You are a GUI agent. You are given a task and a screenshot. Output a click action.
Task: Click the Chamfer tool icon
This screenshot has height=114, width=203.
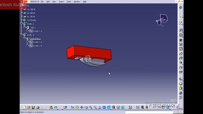click(181, 84)
